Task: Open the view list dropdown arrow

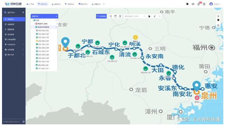Action: (56, 16)
